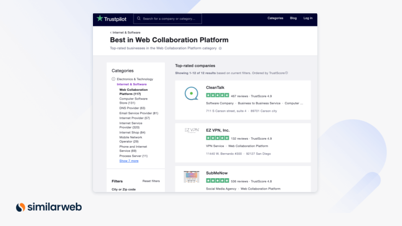Open the CleanTalk company name
Image resolution: width=402 pixels, height=226 pixels.
click(215, 87)
